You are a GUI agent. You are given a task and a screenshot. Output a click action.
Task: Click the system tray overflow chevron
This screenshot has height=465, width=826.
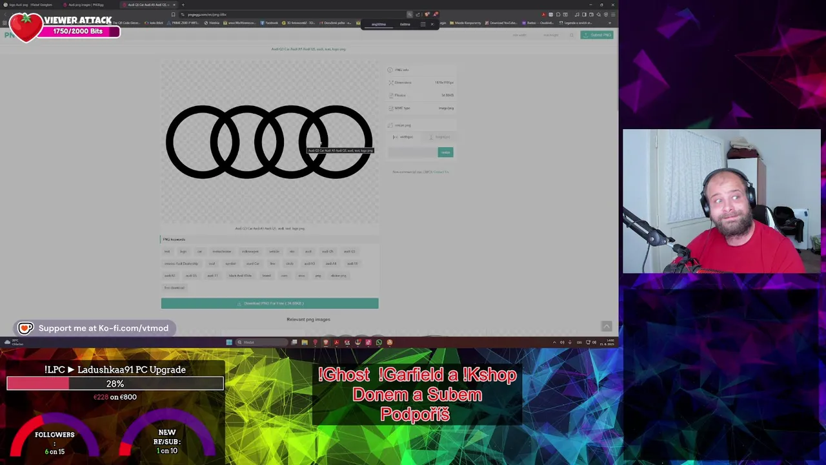(x=554, y=342)
